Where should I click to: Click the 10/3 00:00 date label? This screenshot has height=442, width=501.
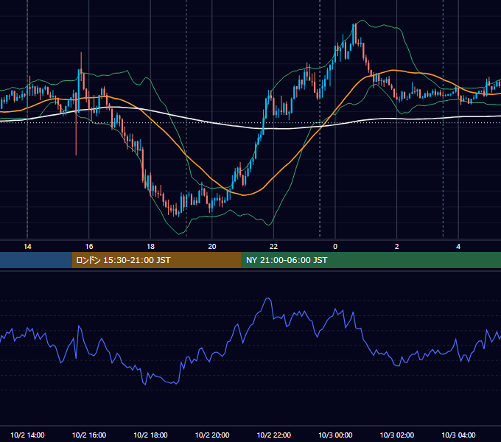[x=335, y=435]
